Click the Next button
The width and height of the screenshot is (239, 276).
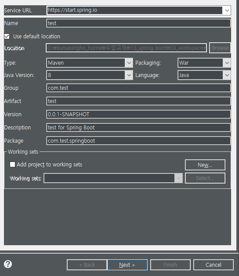127,265
